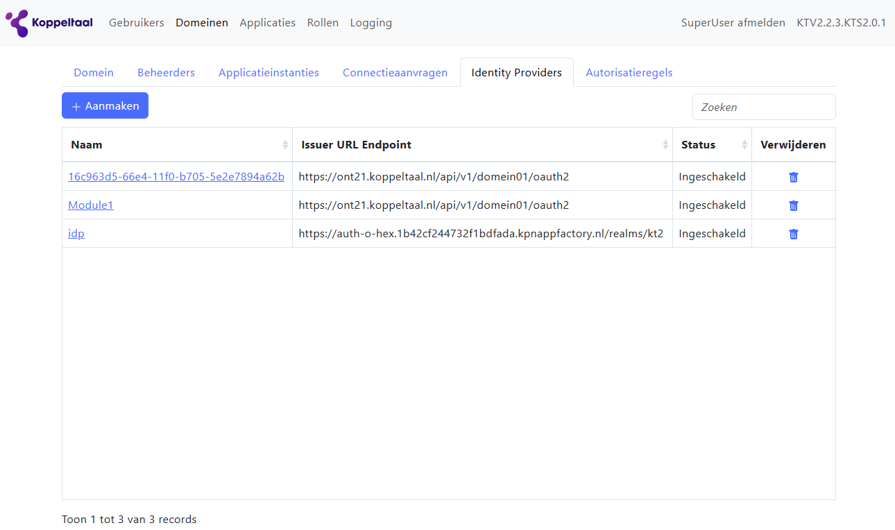The image size is (895, 530).
Task: Open the Domein tab
Action: click(x=94, y=73)
